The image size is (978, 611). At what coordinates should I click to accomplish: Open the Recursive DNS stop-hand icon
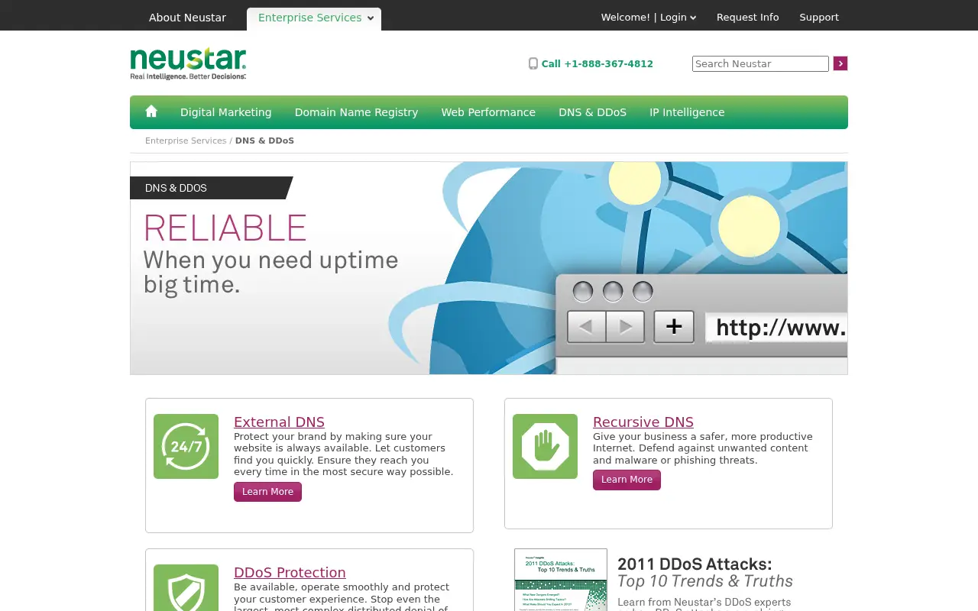pyautogui.click(x=545, y=446)
